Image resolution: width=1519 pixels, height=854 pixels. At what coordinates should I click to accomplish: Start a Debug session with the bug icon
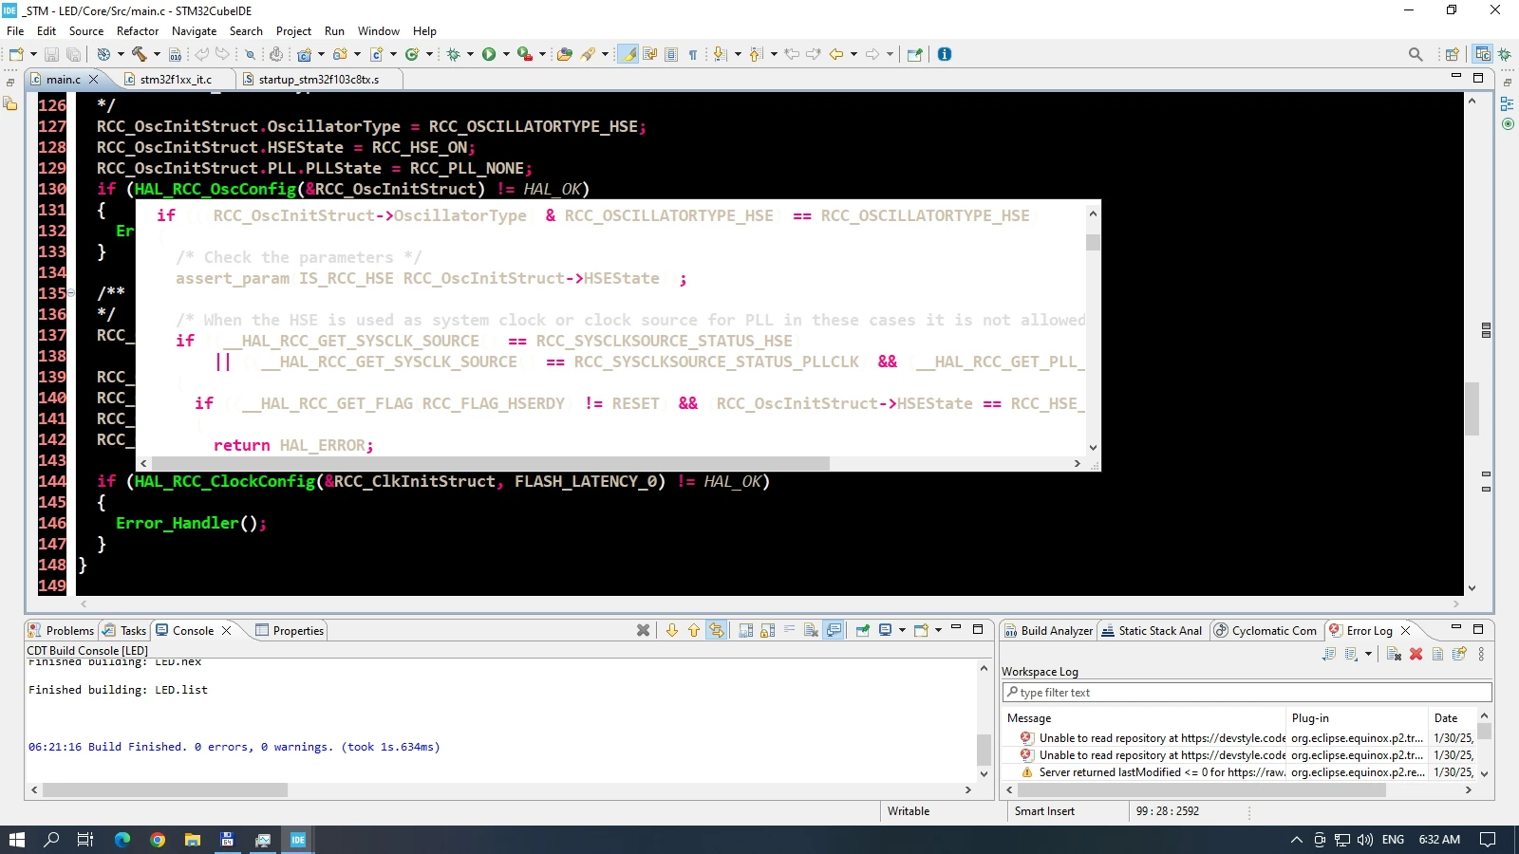(x=454, y=54)
